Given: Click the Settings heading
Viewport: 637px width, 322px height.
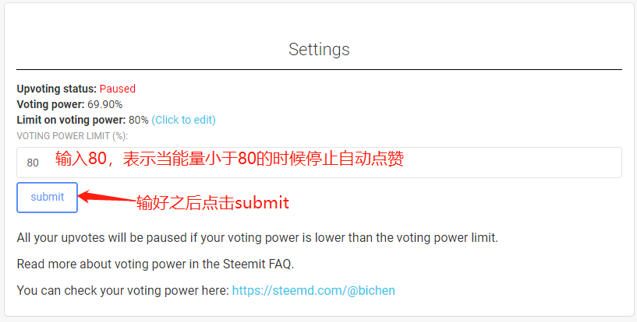Looking at the screenshot, I should [319, 49].
